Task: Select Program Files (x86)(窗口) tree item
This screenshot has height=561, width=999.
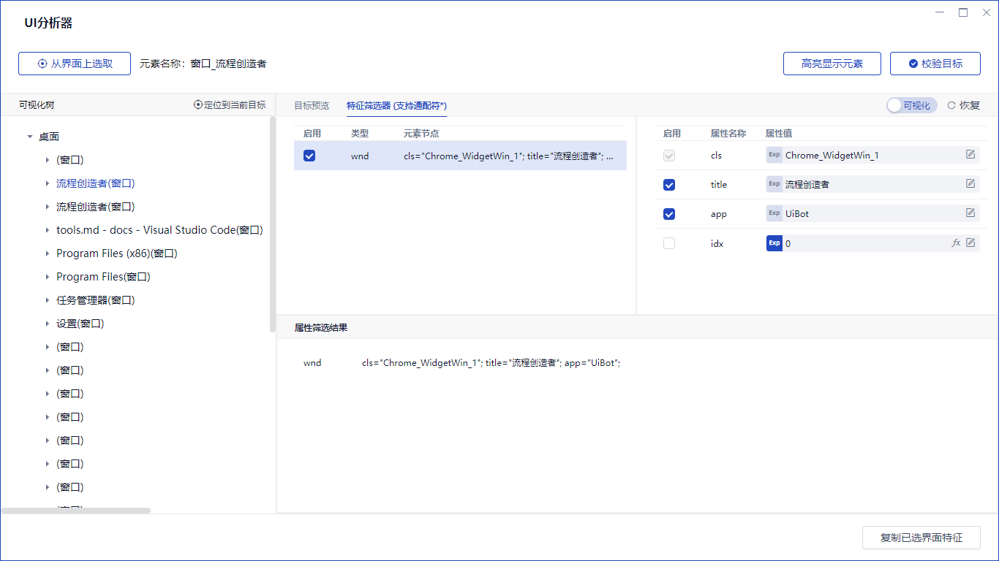Action: 117,253
